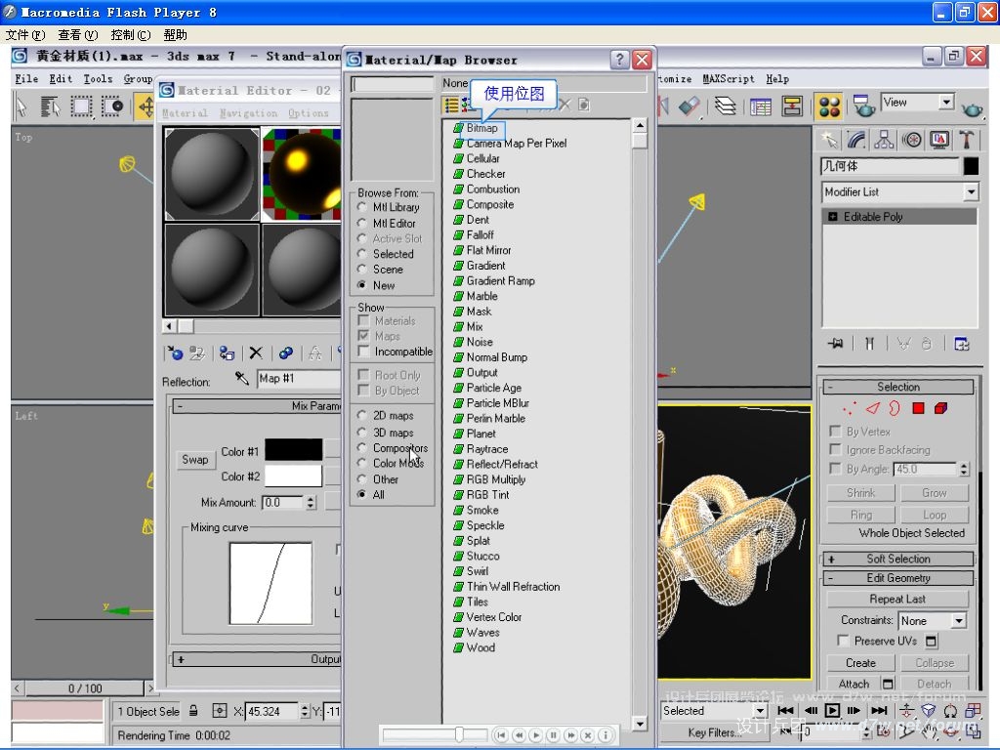Click the Swap colors button

click(195, 459)
